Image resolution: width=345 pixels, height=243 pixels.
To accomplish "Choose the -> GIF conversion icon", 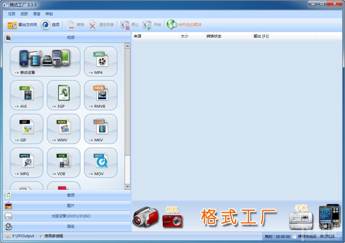I will coord(27,129).
